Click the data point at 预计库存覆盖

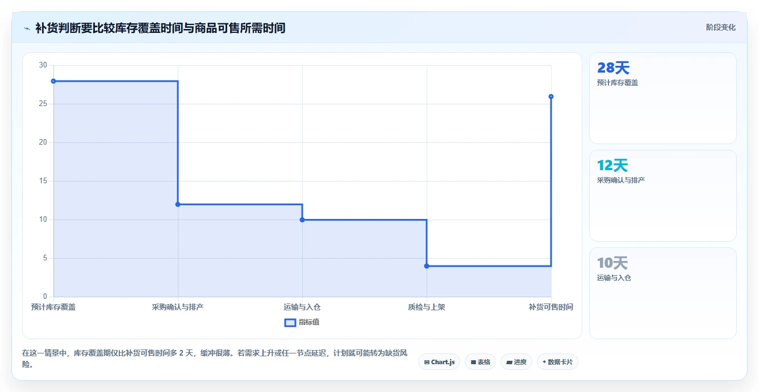click(53, 81)
